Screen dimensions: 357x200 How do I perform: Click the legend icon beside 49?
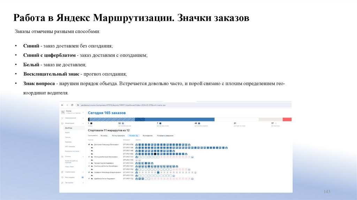tap(199, 123)
